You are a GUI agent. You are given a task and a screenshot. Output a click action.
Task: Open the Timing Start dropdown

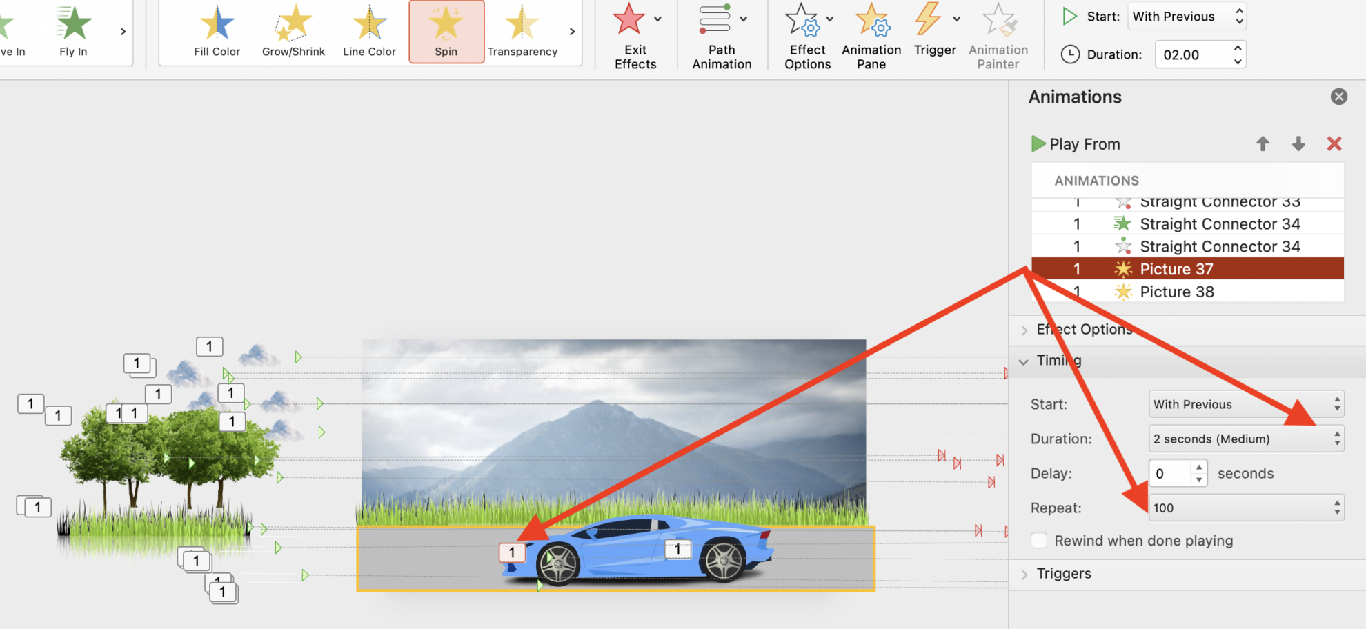[x=1246, y=404]
